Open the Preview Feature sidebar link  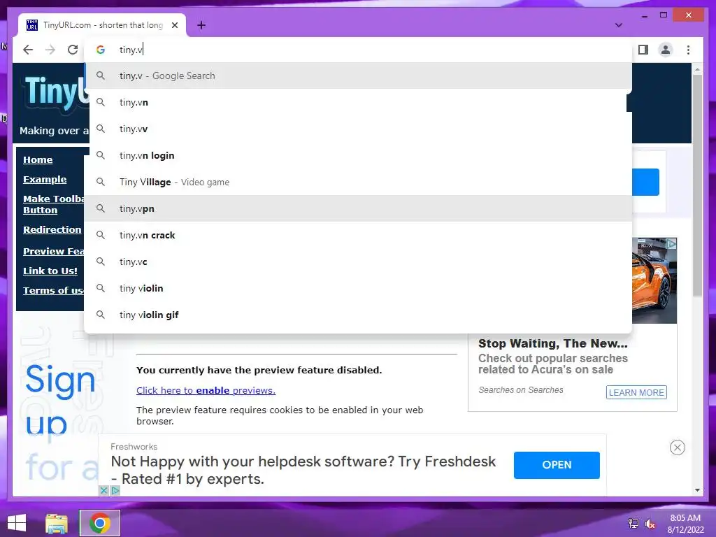pyautogui.click(x=53, y=251)
